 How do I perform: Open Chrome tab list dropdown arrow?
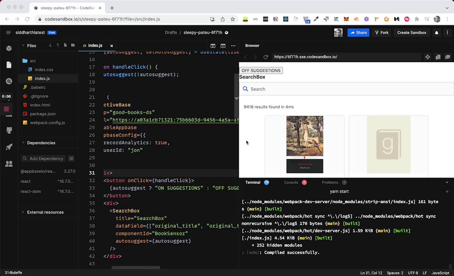click(x=447, y=8)
